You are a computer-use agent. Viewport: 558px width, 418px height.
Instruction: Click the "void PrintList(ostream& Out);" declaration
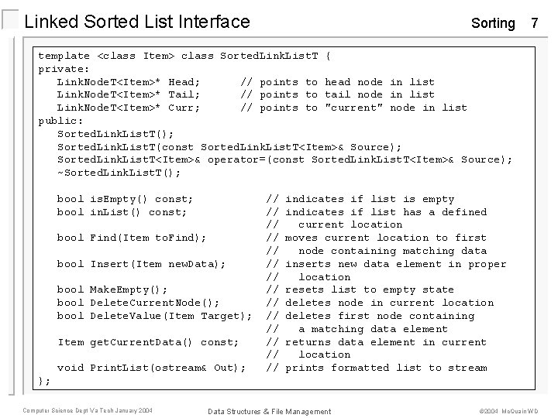(151, 368)
